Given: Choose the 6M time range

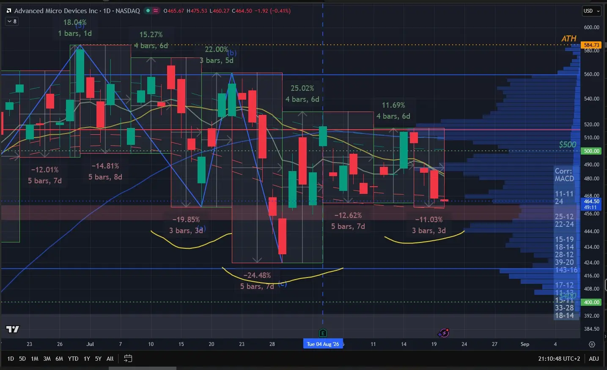Looking at the screenshot, I should pos(59,359).
